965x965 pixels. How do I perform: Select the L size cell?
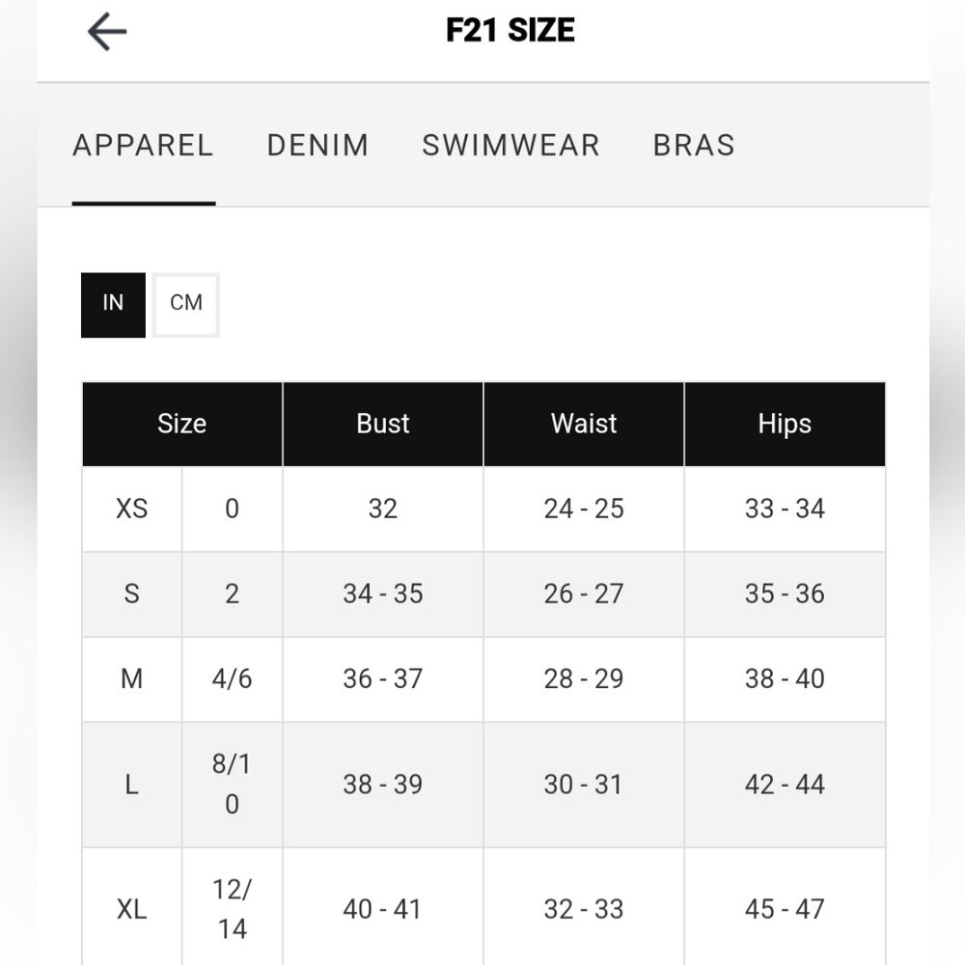point(131,785)
